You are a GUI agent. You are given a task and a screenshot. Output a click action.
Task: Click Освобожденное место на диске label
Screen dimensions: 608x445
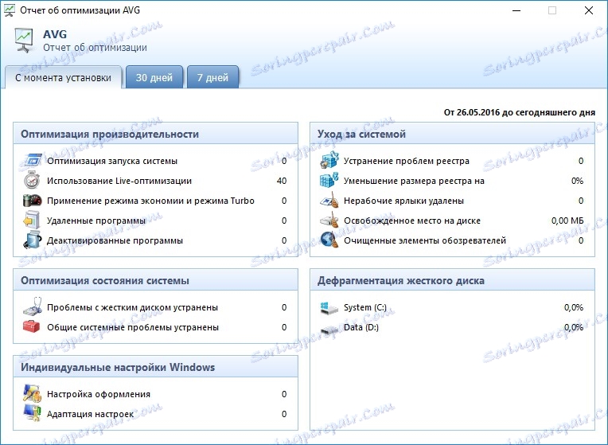(x=412, y=221)
